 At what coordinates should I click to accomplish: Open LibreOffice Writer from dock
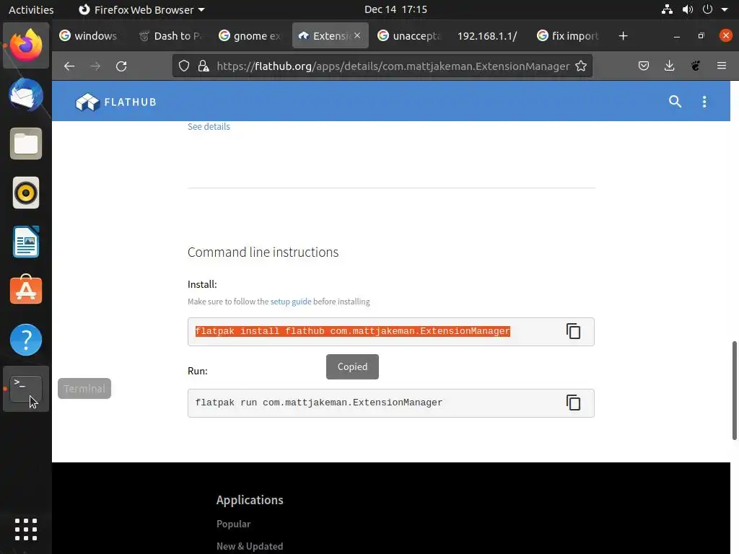click(26, 242)
